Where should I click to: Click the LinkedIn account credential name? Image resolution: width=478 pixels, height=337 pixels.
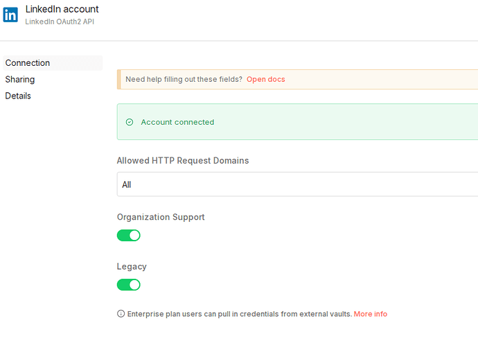point(62,9)
